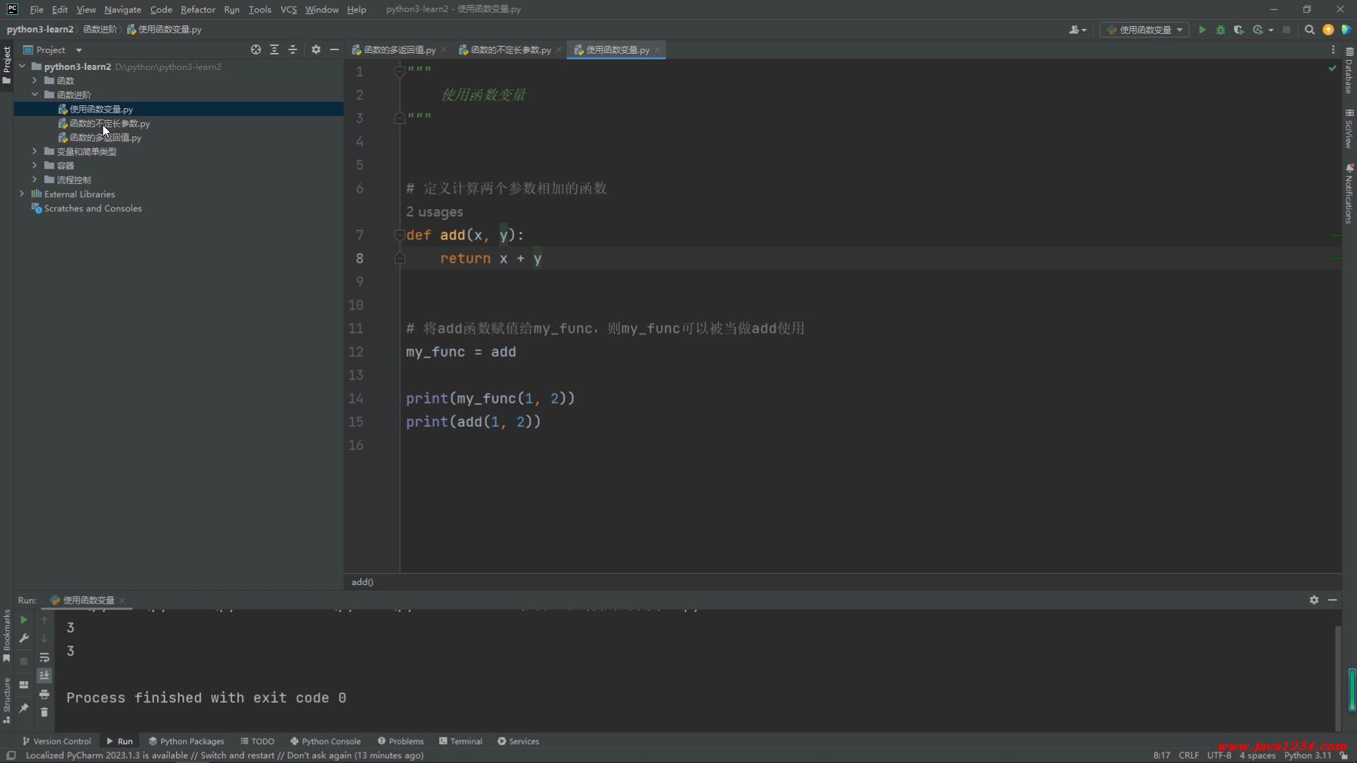Open Notifications side tool window

point(1349,194)
